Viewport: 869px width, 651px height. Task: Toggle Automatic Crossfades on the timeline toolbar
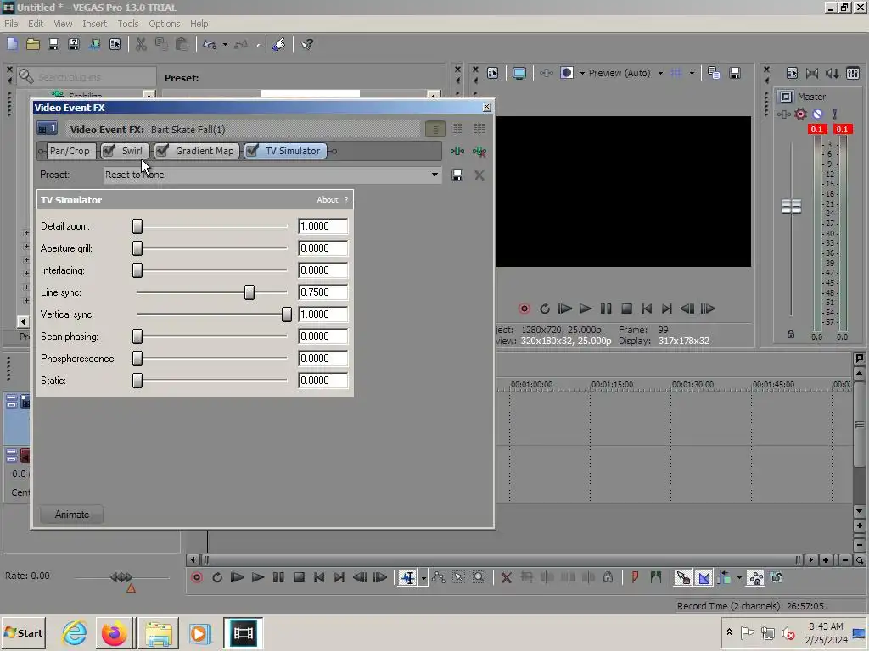(704, 577)
